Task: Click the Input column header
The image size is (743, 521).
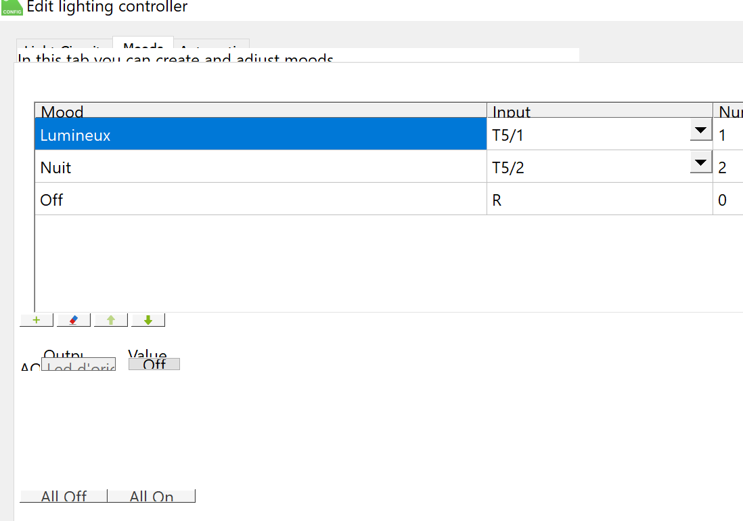Action: (x=600, y=111)
